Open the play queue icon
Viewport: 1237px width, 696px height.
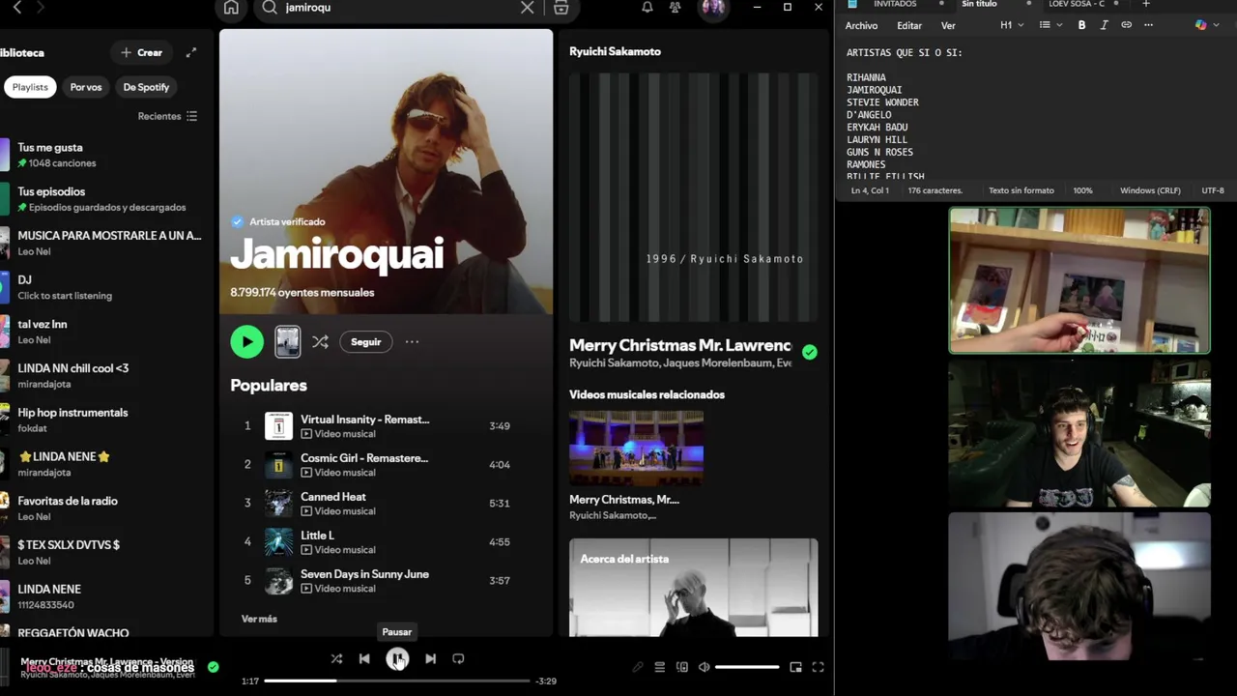click(x=660, y=667)
